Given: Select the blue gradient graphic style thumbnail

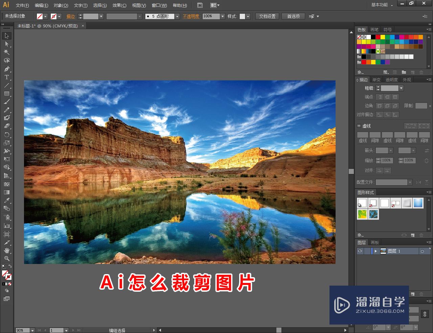Looking at the screenshot, I should (x=418, y=203).
